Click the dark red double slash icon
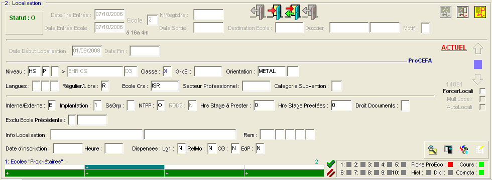Viewport: 492px width, 180px height. pos(331,173)
